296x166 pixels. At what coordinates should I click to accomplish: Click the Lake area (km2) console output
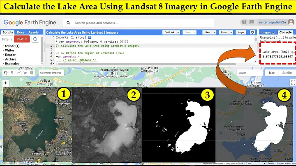pyautogui.click(x=276, y=52)
